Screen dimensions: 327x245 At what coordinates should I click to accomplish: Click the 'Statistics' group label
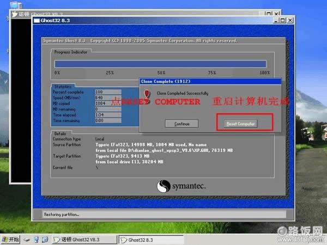click(63, 87)
